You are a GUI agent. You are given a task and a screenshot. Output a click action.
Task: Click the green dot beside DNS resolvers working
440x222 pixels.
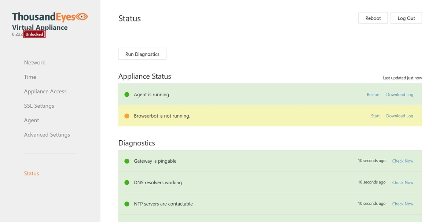126,182
